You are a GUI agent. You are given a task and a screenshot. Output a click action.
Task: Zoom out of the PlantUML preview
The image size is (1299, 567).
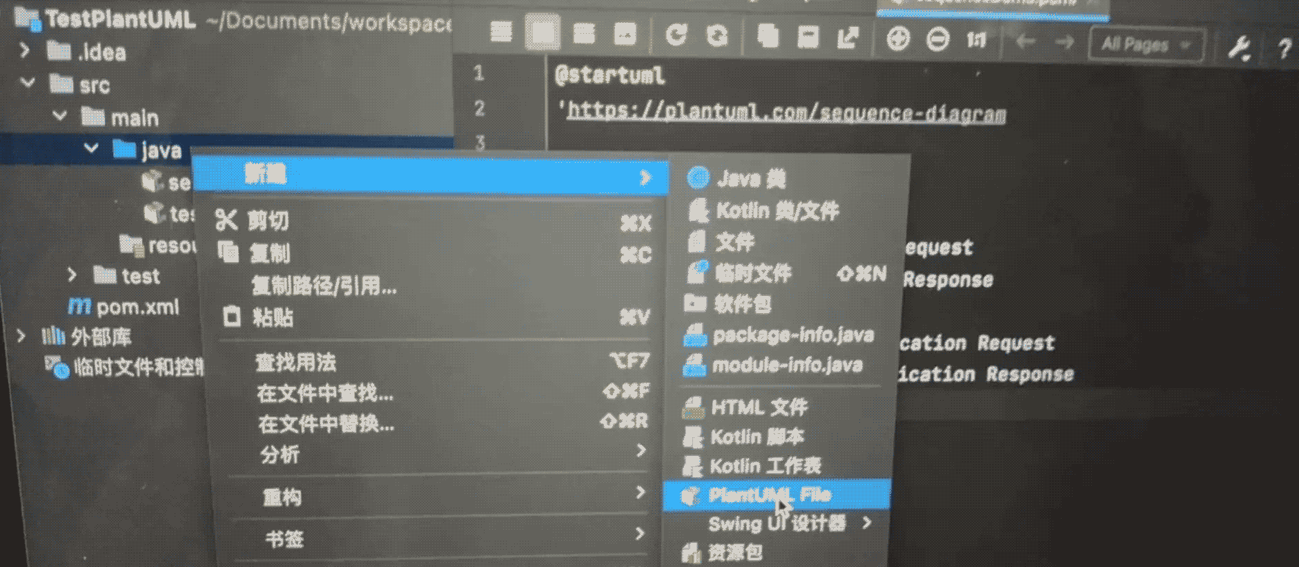click(x=937, y=40)
